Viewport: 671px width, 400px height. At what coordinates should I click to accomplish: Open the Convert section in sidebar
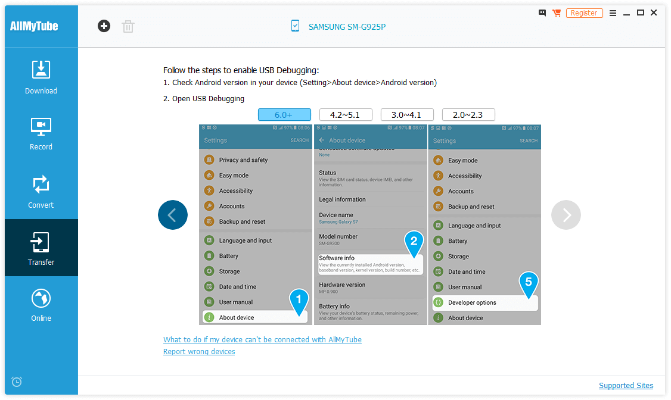41,192
